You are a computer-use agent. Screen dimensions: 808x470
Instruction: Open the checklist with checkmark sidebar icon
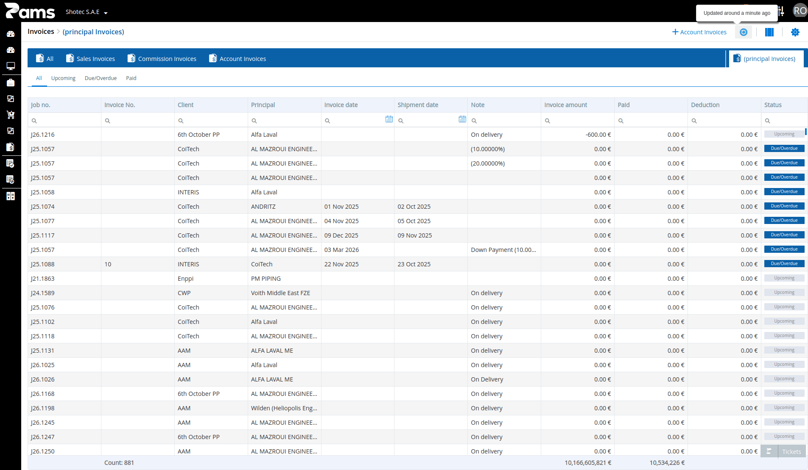pyautogui.click(x=11, y=163)
